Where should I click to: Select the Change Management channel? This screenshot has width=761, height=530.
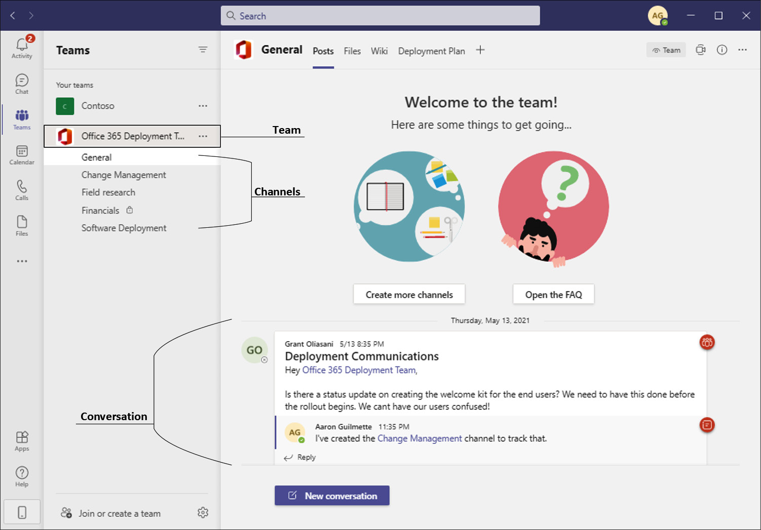click(x=132, y=175)
